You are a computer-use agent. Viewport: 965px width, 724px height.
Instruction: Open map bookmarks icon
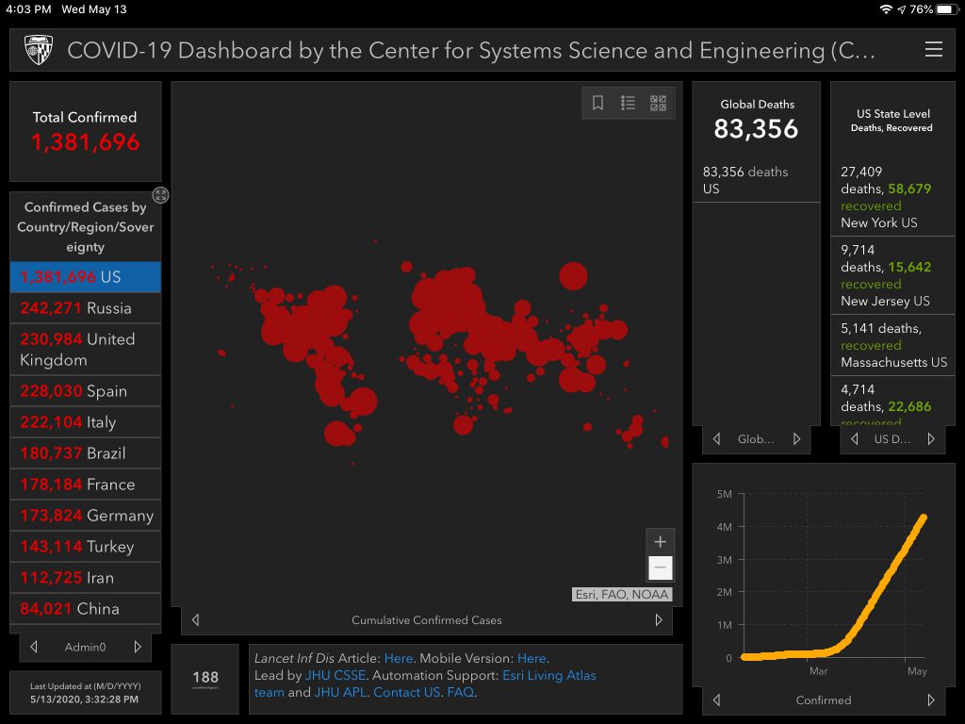[x=597, y=104]
